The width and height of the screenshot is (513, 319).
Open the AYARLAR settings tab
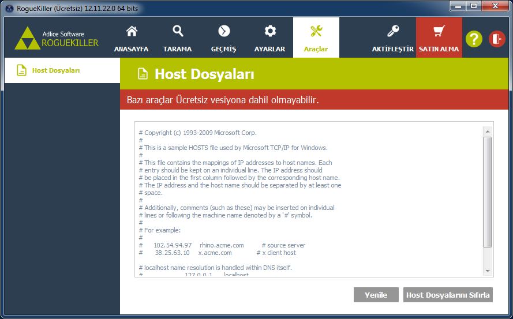pos(270,37)
